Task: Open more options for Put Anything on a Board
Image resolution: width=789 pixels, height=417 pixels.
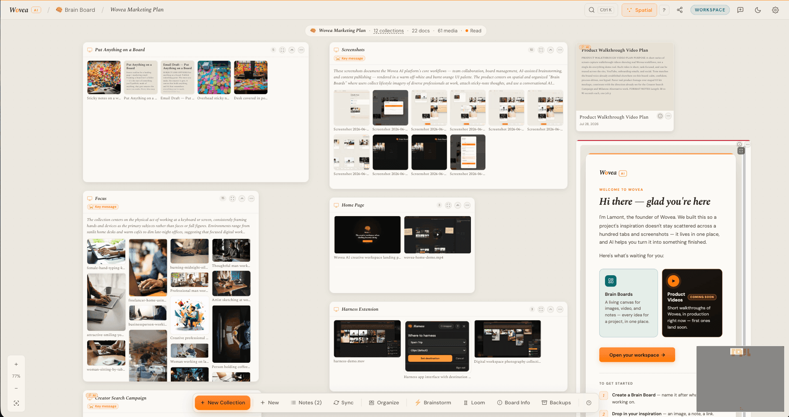Action: click(x=301, y=50)
